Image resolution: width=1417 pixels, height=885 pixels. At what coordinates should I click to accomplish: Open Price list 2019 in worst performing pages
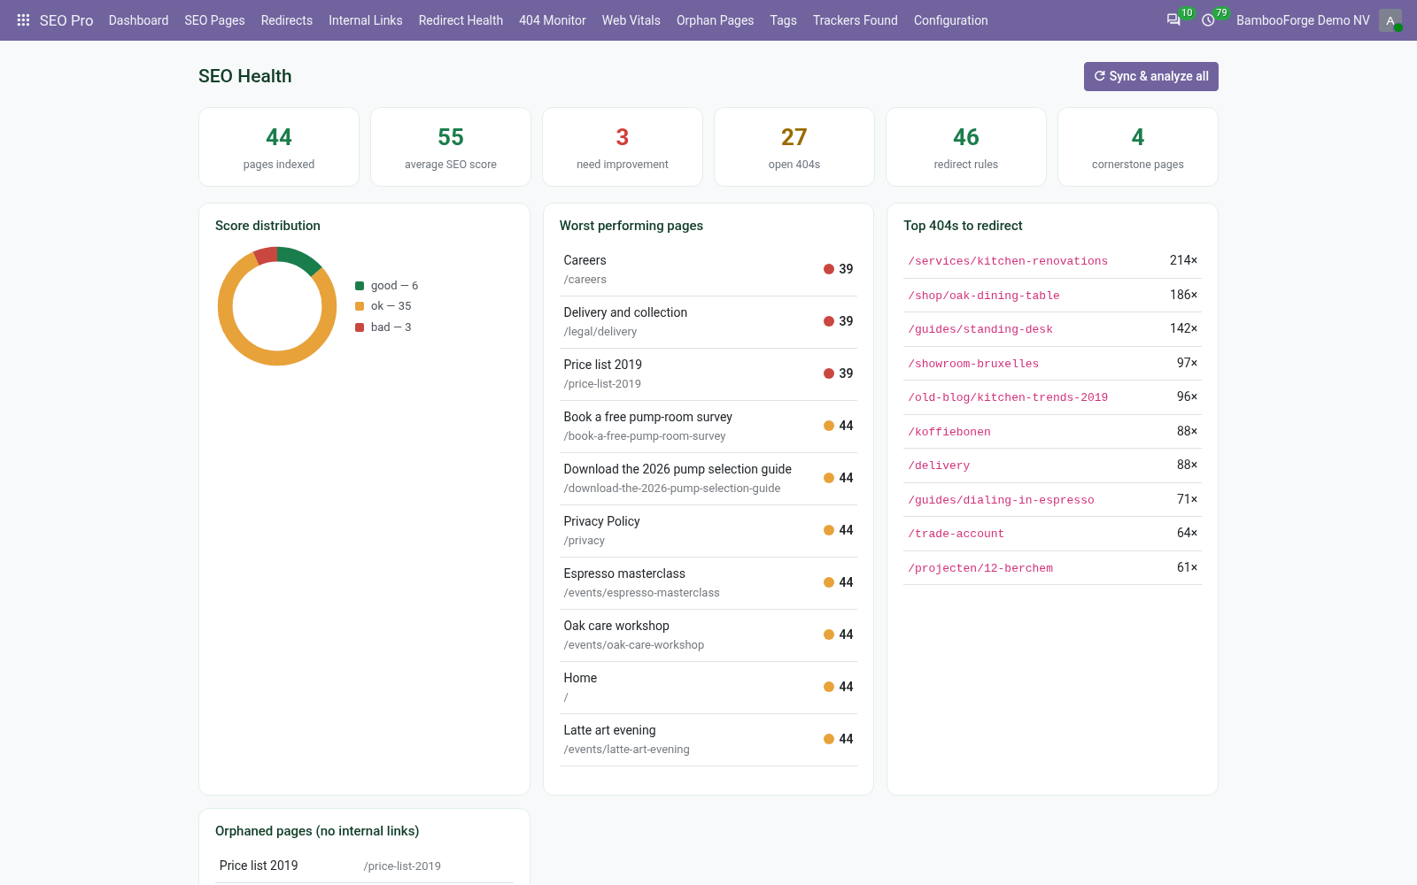click(x=708, y=374)
